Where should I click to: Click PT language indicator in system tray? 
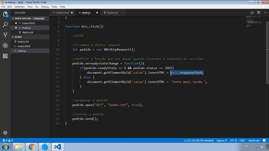tap(246, 146)
